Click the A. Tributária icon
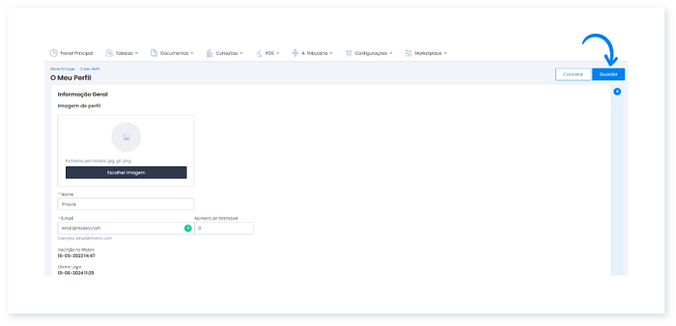 point(295,53)
